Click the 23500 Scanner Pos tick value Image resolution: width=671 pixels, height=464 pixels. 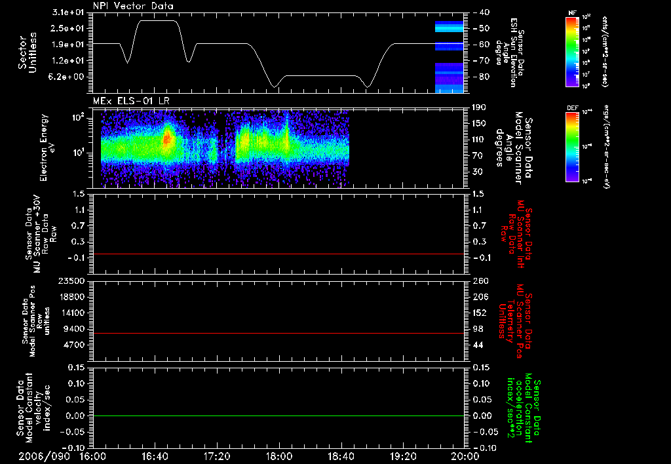point(71,281)
